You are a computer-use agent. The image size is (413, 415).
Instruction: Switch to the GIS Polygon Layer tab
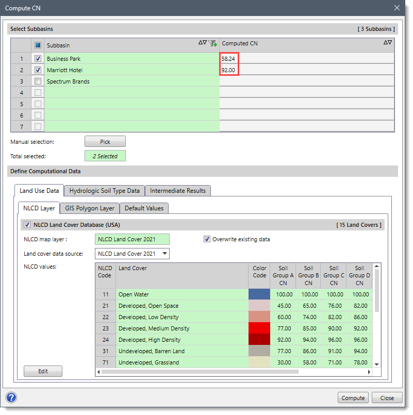point(89,208)
